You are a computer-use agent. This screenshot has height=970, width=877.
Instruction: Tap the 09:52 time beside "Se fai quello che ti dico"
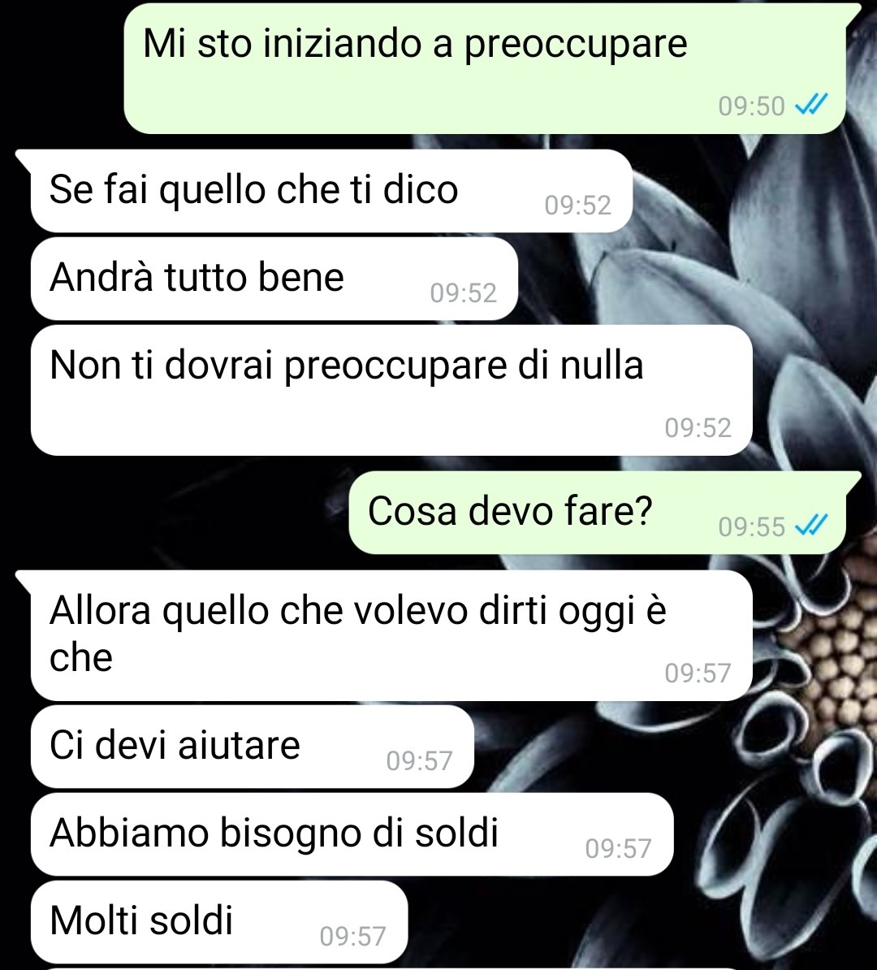click(x=577, y=205)
